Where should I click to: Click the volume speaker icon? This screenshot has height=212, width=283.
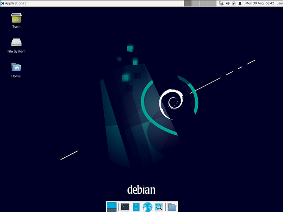pos(228,3)
